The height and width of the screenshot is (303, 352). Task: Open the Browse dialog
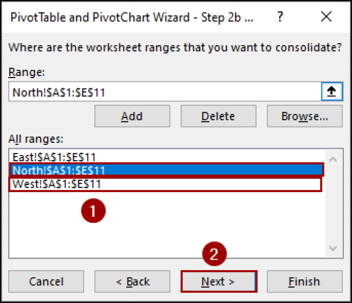304,116
